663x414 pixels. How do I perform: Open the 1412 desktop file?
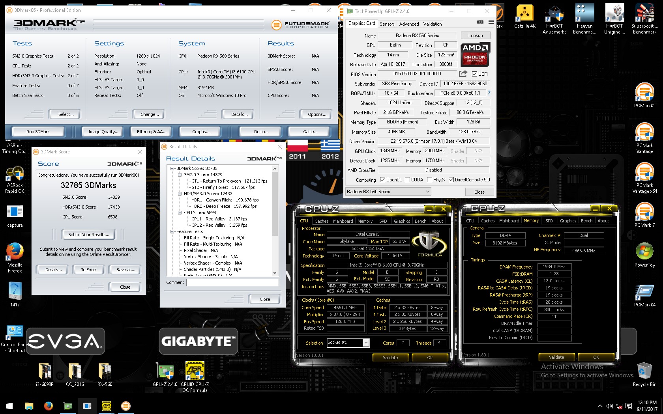coord(15,295)
